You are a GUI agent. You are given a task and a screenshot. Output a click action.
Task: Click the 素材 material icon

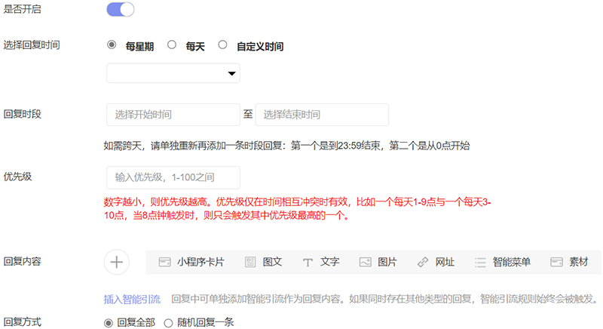click(x=556, y=262)
